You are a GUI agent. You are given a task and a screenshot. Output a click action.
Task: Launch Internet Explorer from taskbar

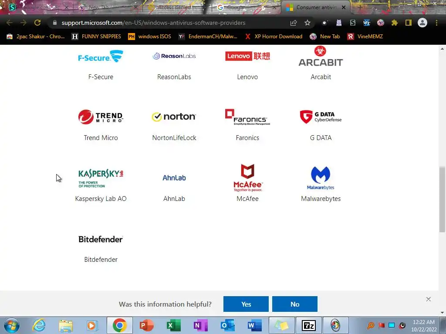coord(39,325)
